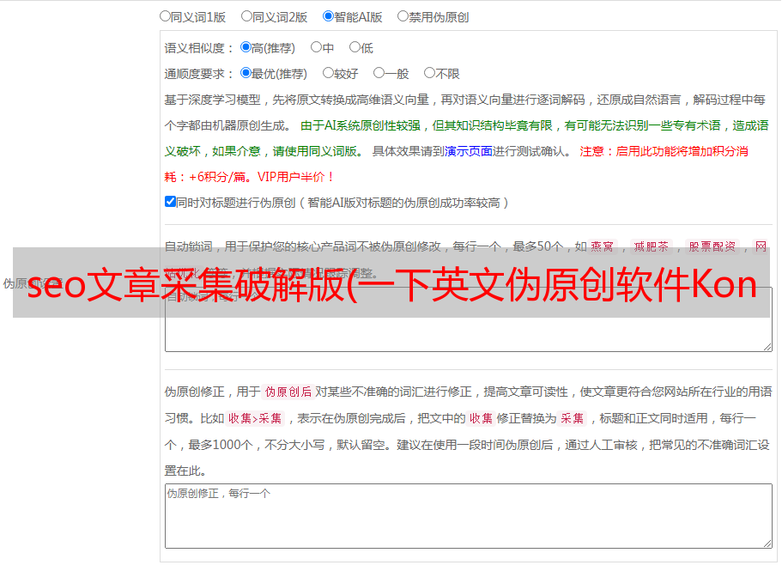The height and width of the screenshot is (565, 782).
Task: Click into the 伪原创修正 textarea
Action: (x=469, y=516)
